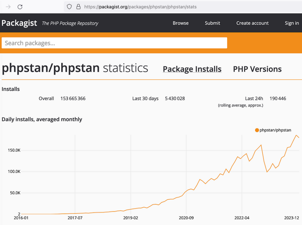Click the 50.0K y-axis label
The height and width of the screenshot is (225, 302).
tap(15, 193)
